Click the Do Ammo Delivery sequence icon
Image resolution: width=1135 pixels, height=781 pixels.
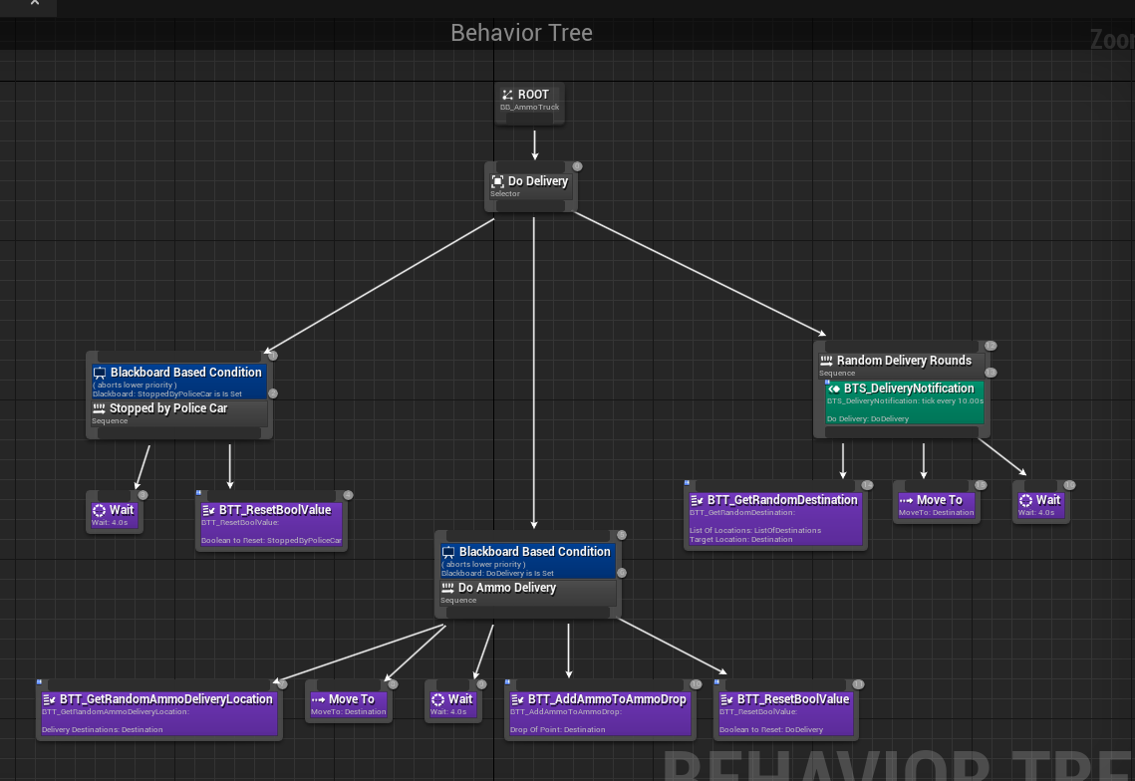448,588
